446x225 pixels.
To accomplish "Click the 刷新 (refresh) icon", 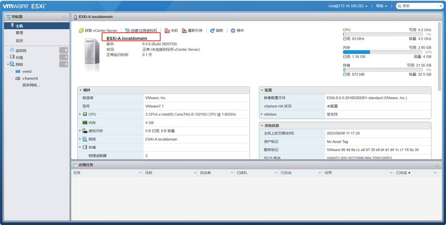I will [212, 31].
